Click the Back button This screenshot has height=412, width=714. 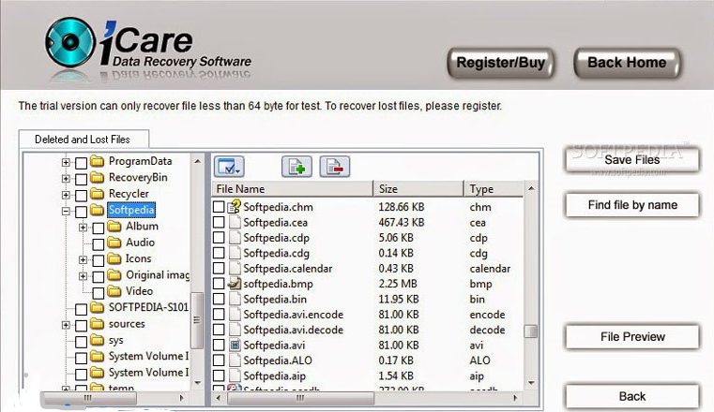coord(632,396)
